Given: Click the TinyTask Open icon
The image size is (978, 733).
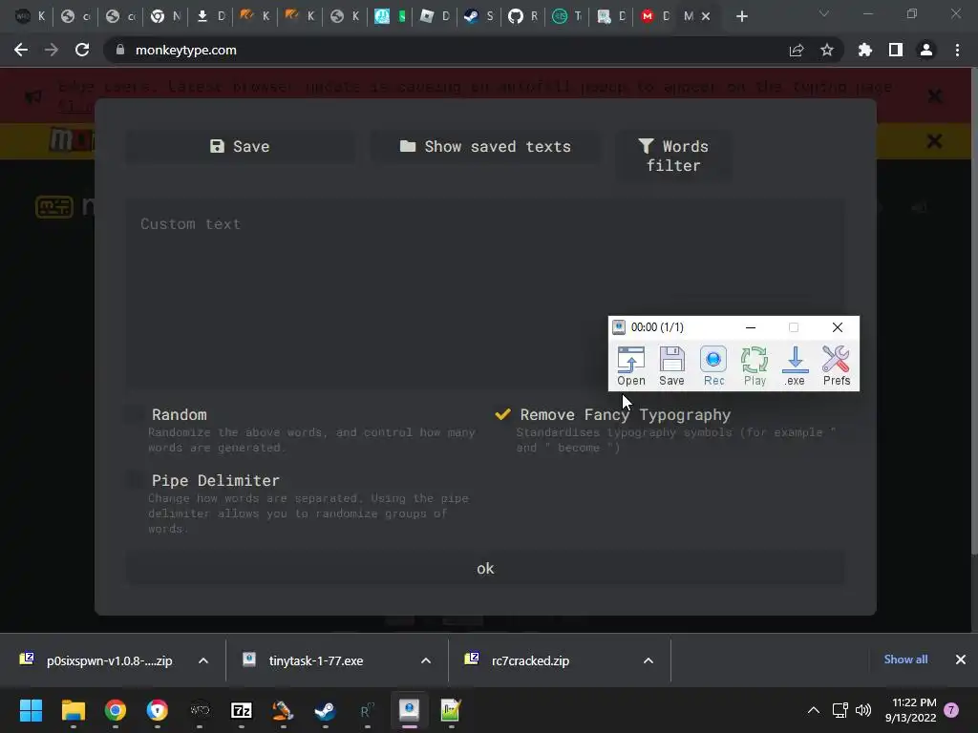Looking at the screenshot, I should click(x=630, y=366).
